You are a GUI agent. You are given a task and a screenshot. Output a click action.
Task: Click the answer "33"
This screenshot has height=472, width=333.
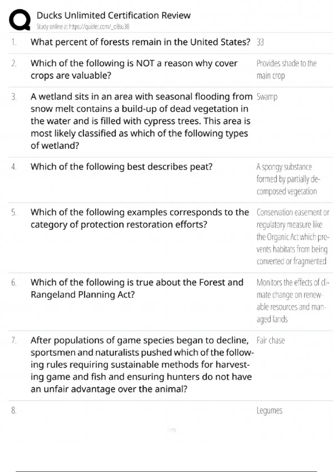point(260,42)
